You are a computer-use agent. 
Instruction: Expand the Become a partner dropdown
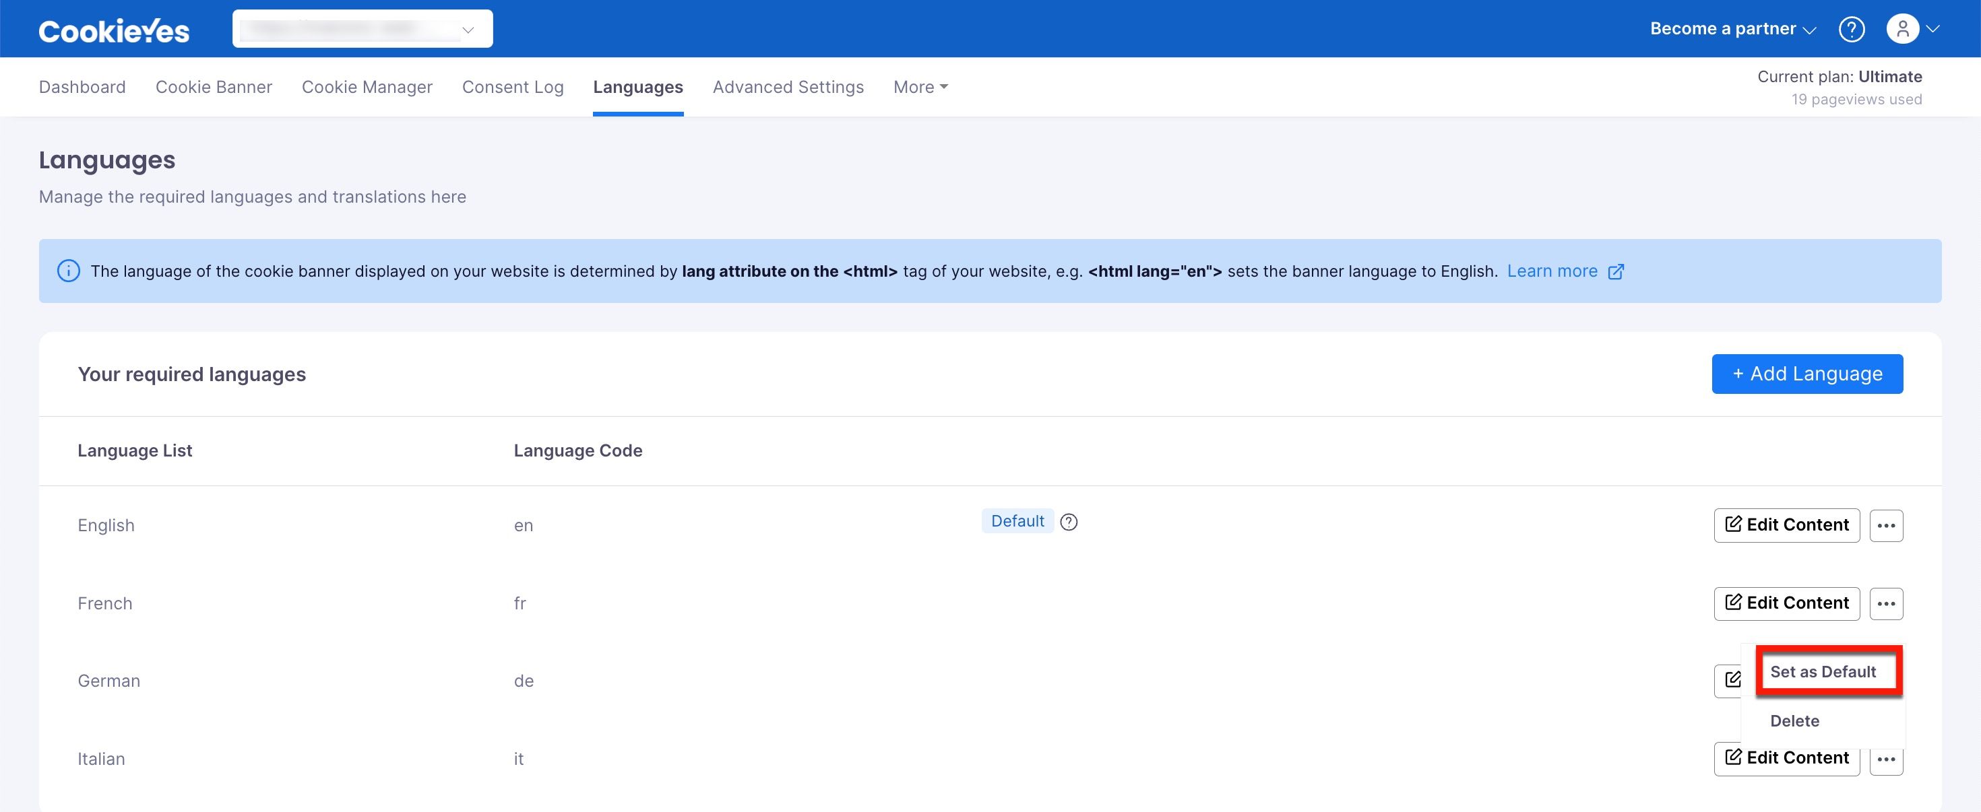coord(1732,29)
